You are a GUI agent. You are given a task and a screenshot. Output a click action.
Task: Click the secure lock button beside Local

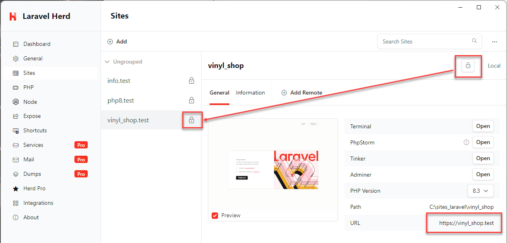[468, 66]
